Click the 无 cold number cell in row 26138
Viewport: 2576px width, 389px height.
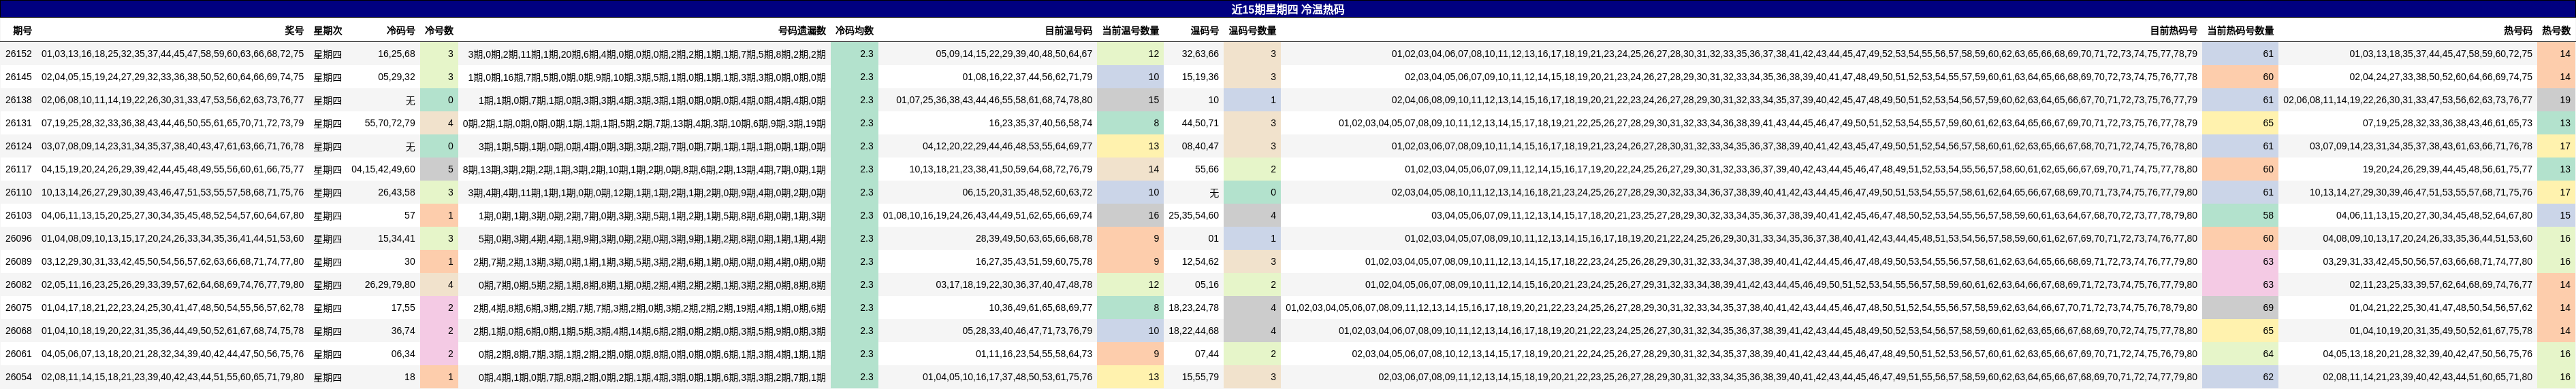coord(410,100)
